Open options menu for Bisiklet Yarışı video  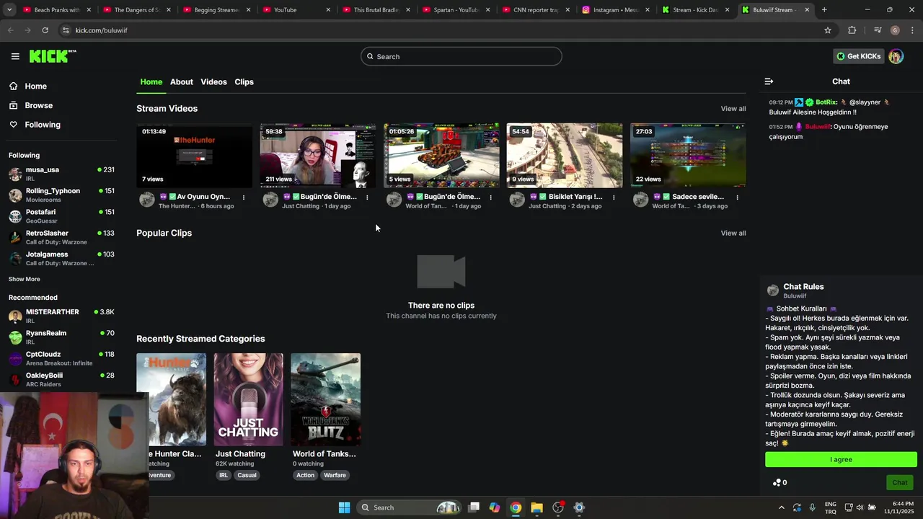(x=614, y=197)
